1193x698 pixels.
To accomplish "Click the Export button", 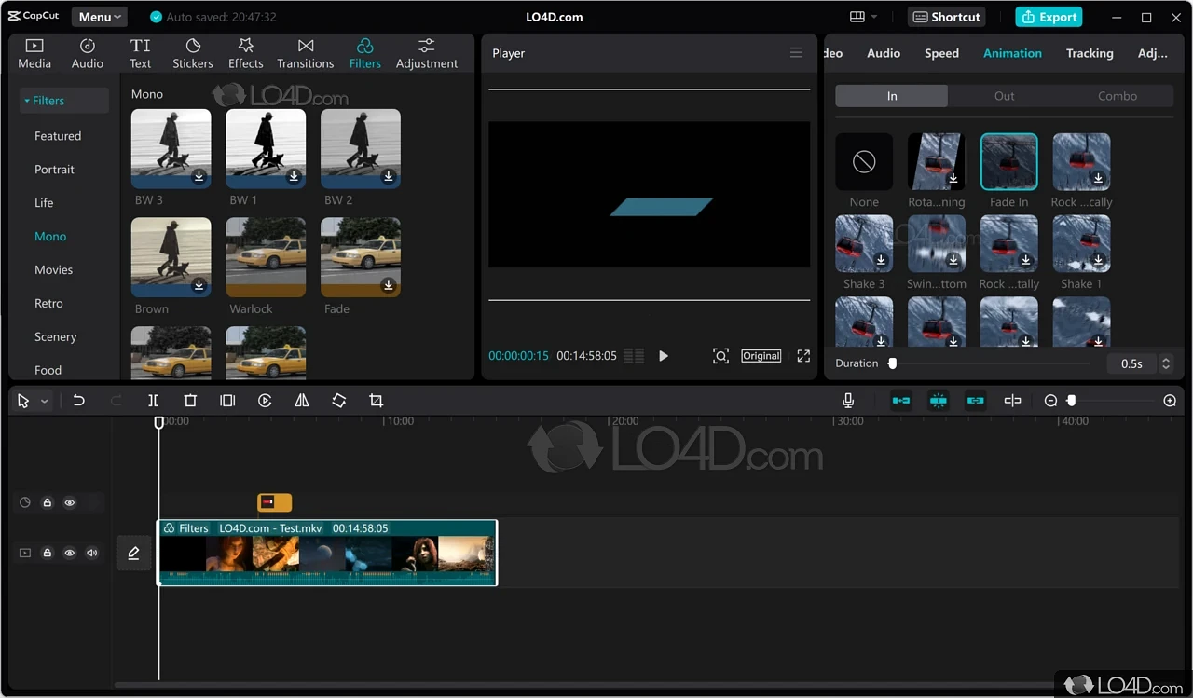I will (x=1049, y=17).
